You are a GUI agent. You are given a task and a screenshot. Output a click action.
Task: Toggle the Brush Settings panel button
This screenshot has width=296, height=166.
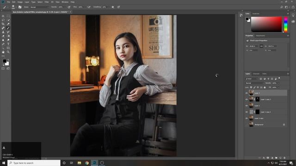[20, 7]
